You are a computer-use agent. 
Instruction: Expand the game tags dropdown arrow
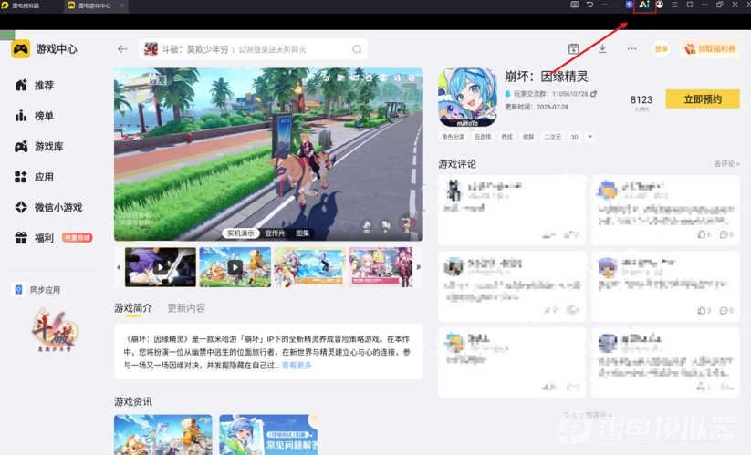590,137
